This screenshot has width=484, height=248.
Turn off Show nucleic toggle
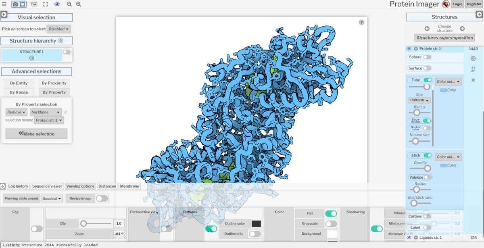pyautogui.click(x=426, y=121)
